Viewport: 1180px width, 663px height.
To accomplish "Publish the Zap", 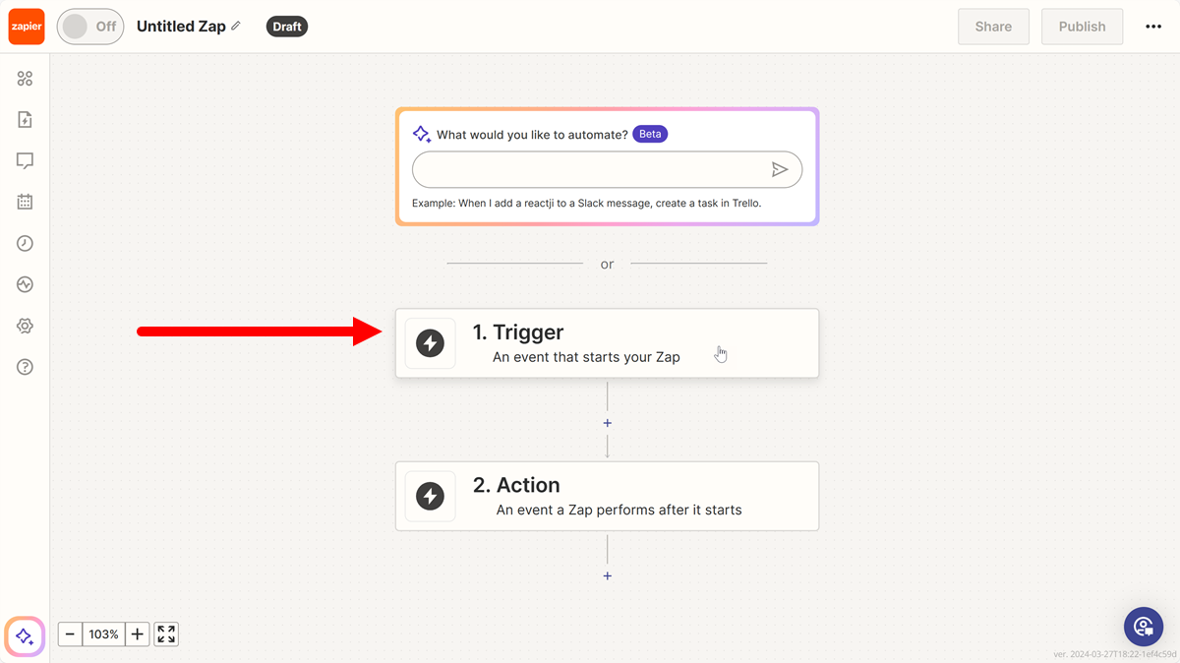I will (1082, 27).
